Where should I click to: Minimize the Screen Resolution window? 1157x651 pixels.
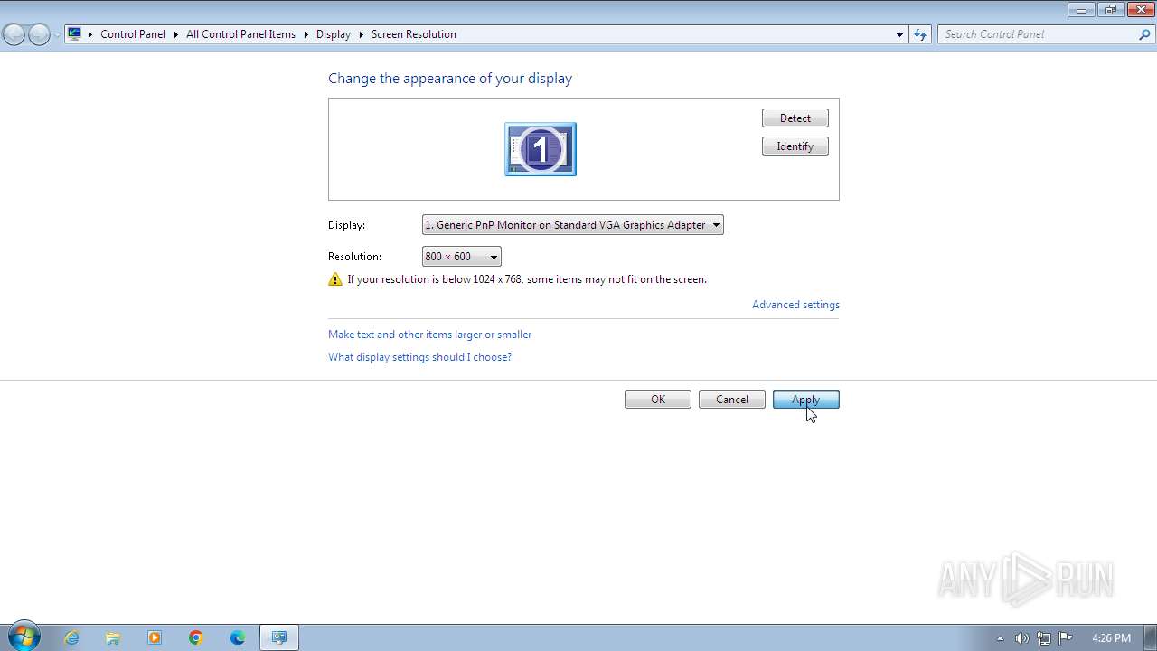(1081, 10)
